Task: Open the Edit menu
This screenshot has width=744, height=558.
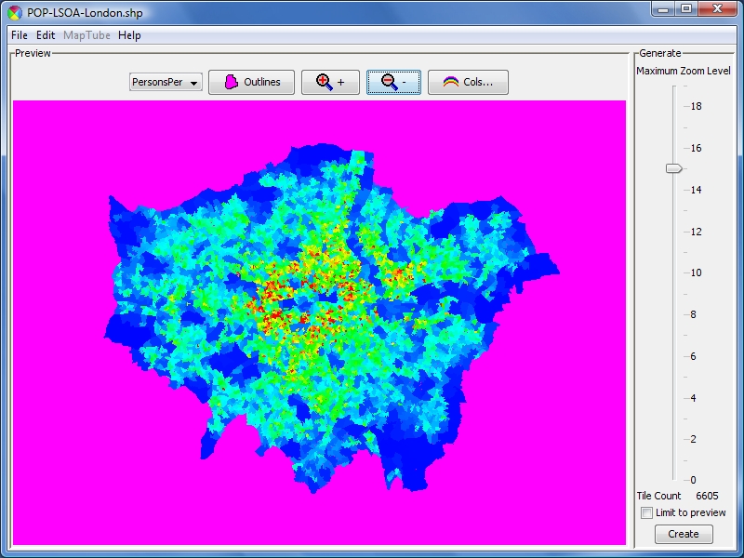Action: 46,35
